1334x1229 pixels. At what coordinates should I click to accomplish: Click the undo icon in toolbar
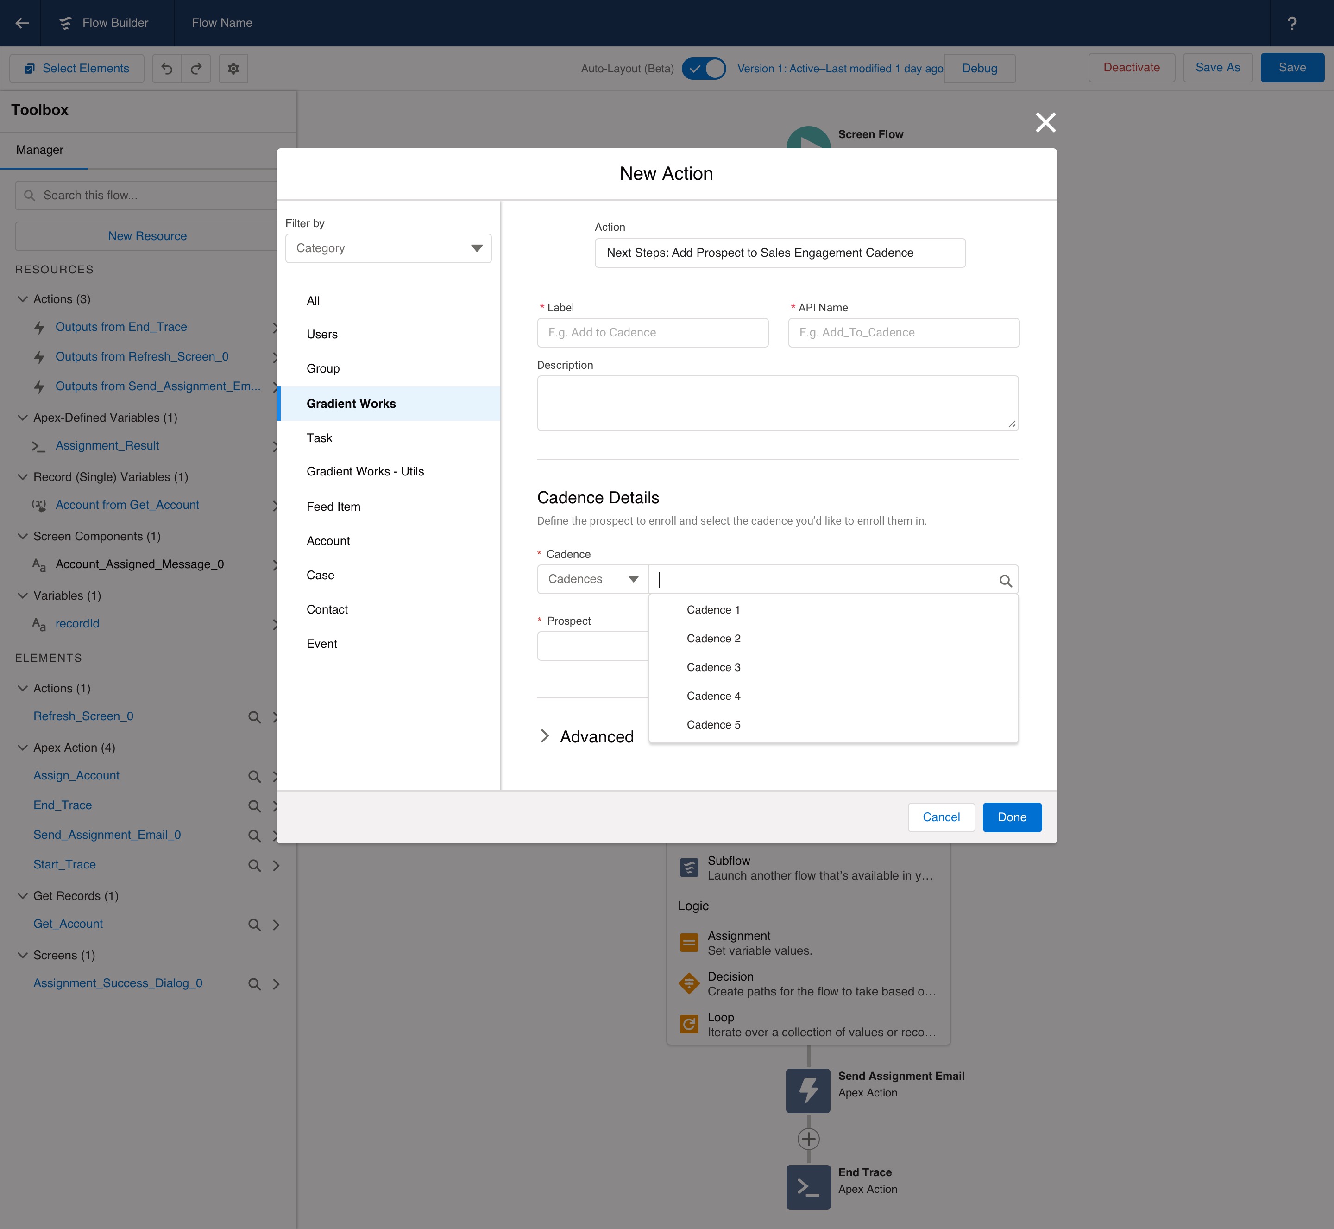click(167, 69)
